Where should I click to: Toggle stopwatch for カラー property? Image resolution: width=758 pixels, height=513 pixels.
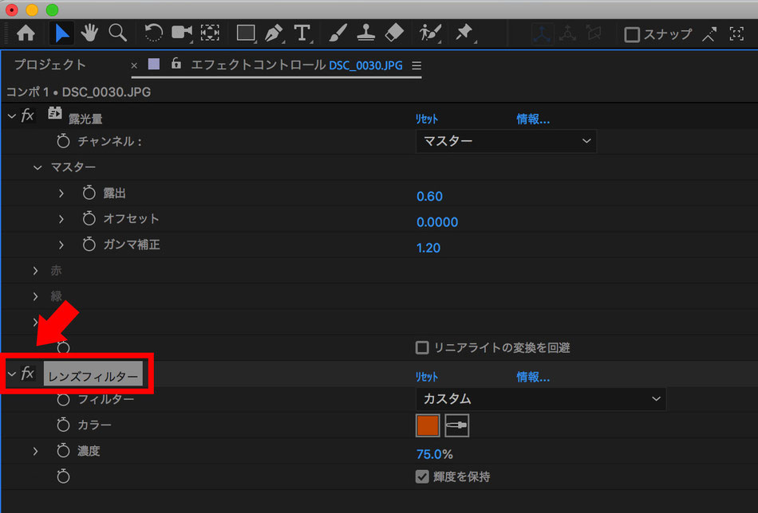(63, 425)
